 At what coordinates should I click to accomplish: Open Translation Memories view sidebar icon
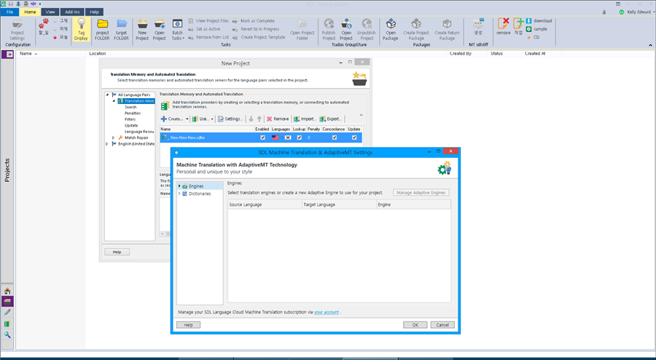(7, 324)
